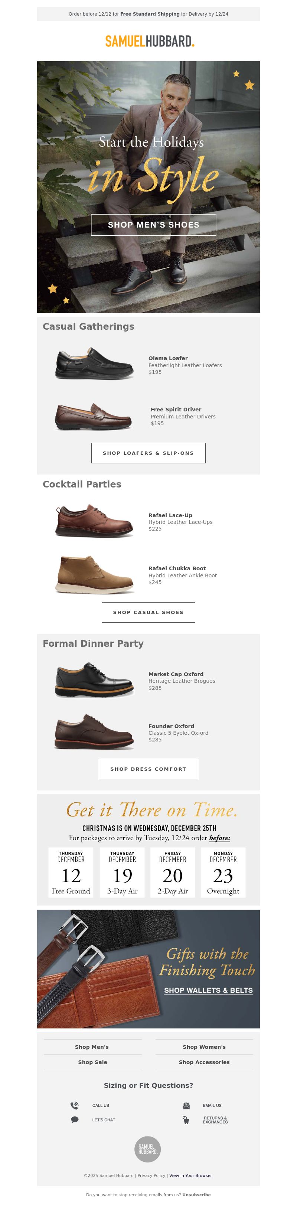Click the Unsubscribe link
The image size is (297, 1210).
coord(196,1194)
